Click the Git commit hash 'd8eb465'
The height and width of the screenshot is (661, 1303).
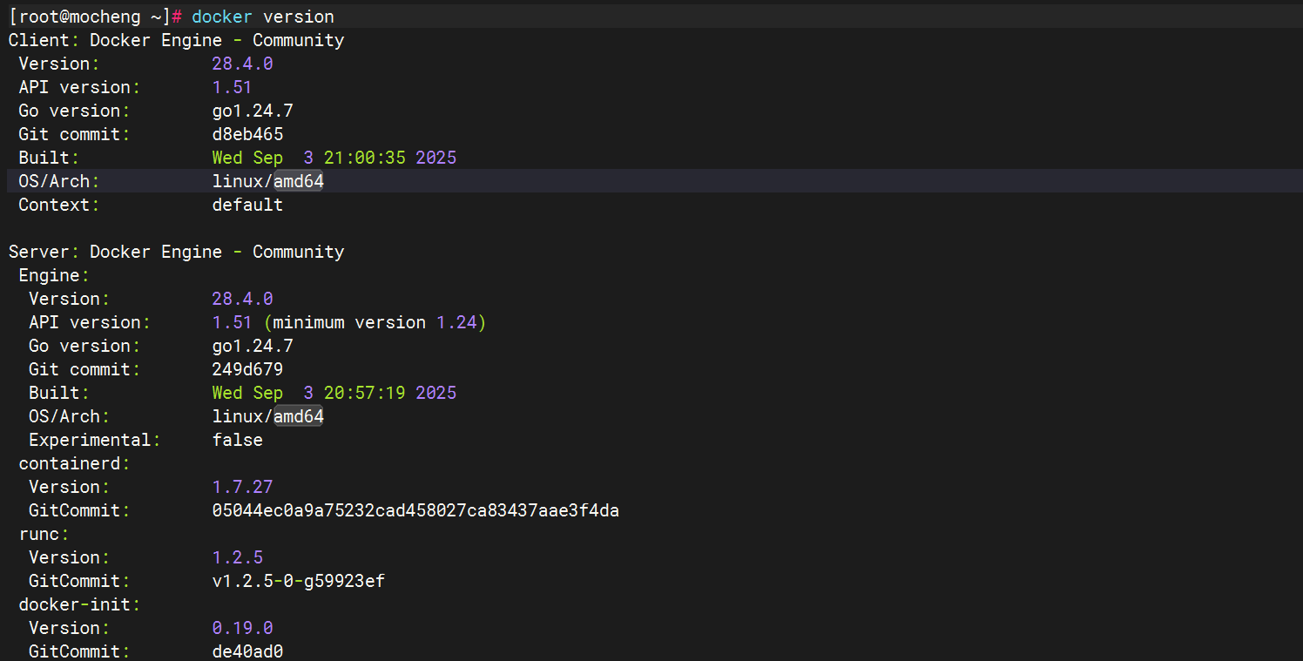point(248,134)
